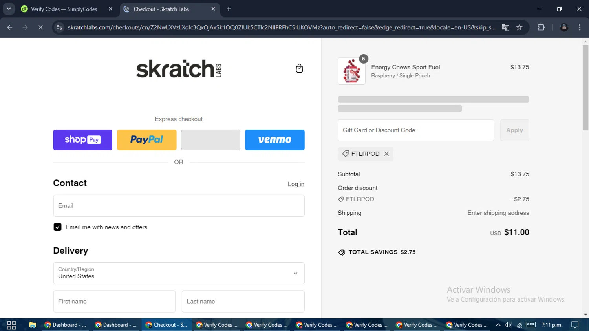Viewport: 589px width, 331px height.
Task: Pay with Venmo button
Action: pos(274,140)
